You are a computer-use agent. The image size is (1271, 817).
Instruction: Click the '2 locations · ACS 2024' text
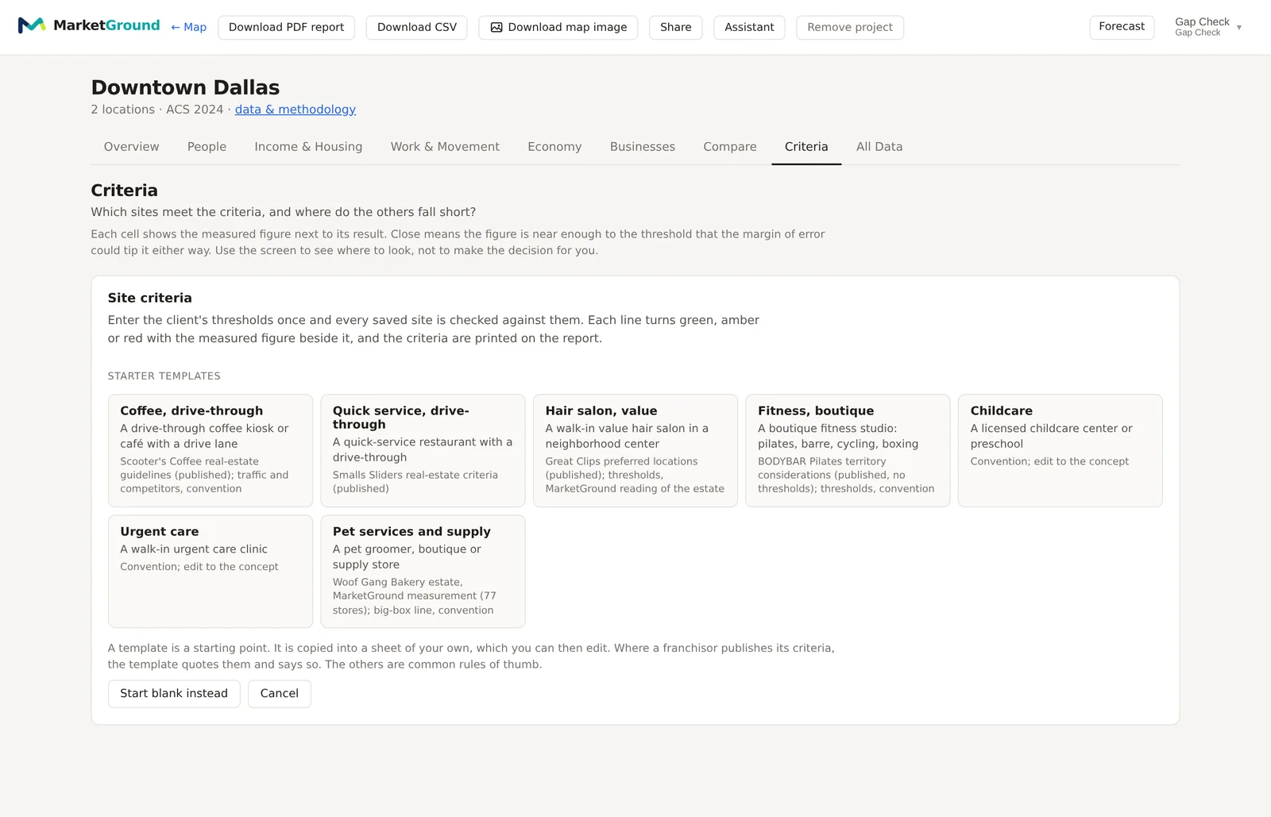tap(157, 110)
